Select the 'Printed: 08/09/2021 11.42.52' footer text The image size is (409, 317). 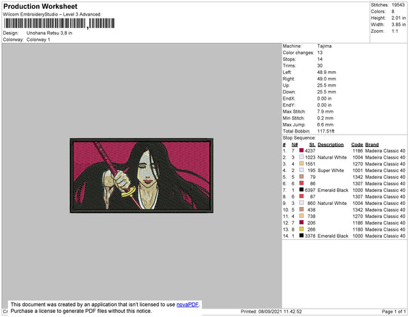click(x=271, y=312)
